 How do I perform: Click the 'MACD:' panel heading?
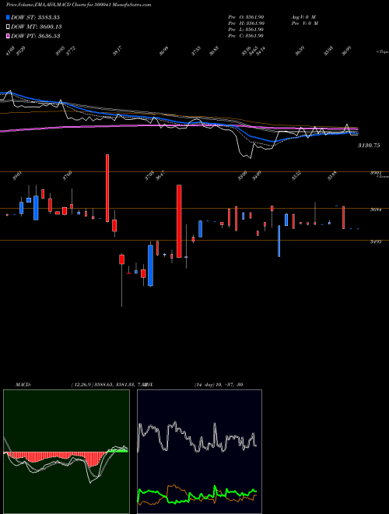(23, 385)
